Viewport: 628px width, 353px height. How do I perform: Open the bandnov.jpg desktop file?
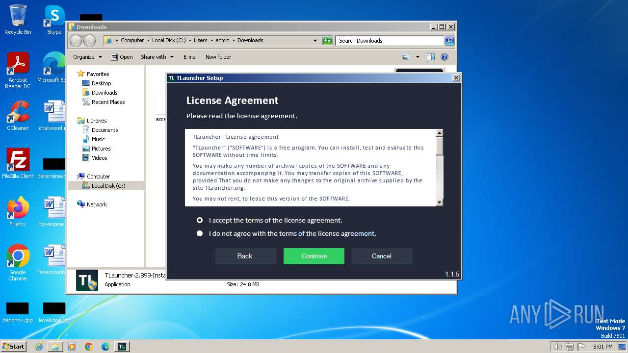click(x=18, y=312)
